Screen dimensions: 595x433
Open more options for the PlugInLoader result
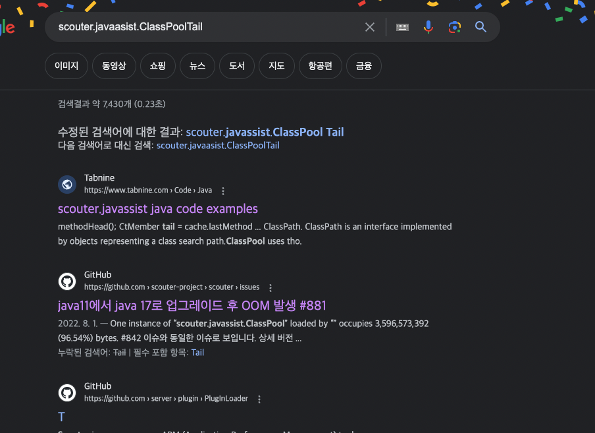(259, 399)
